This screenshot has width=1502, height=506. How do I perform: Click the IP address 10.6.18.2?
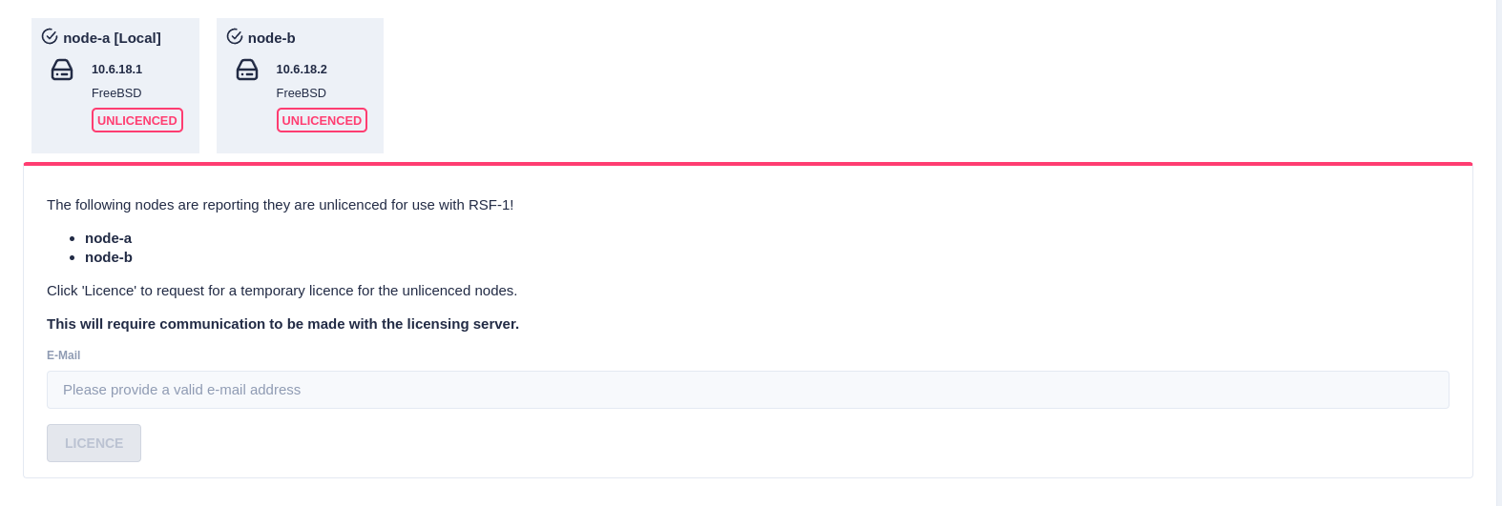pos(302,70)
